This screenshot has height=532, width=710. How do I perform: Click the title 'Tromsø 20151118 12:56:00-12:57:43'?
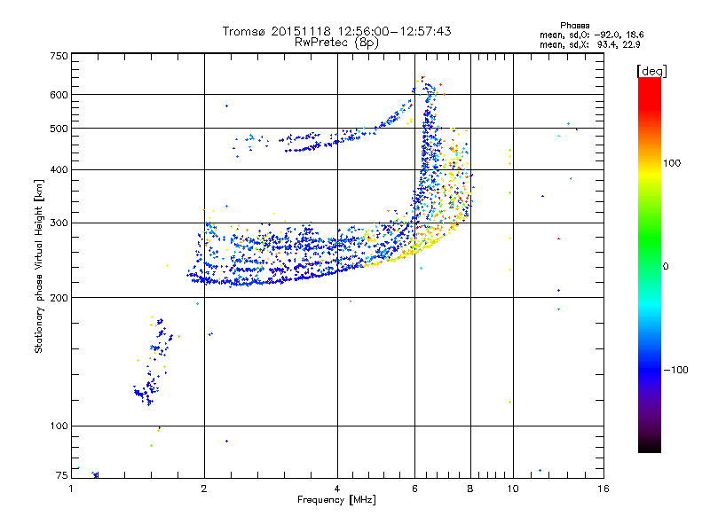pyautogui.click(x=337, y=31)
